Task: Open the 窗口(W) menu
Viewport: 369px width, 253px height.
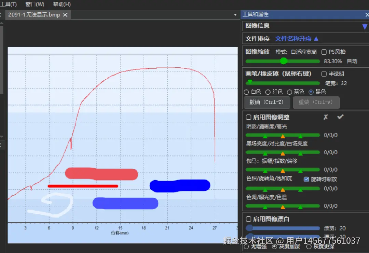Action: pos(35,4)
